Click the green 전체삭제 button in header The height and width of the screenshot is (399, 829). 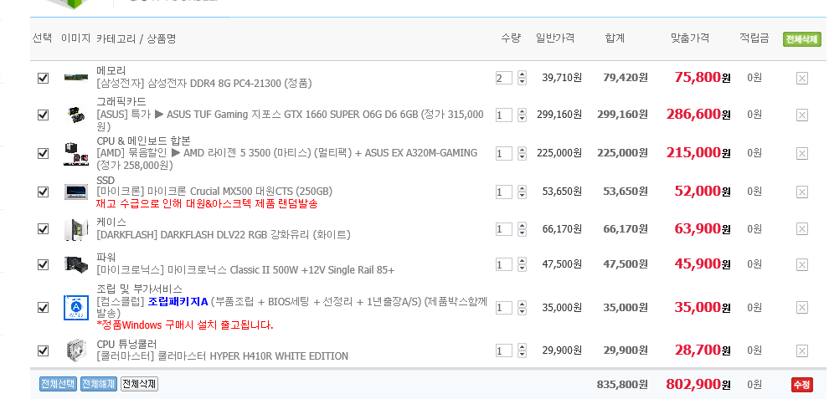click(801, 39)
